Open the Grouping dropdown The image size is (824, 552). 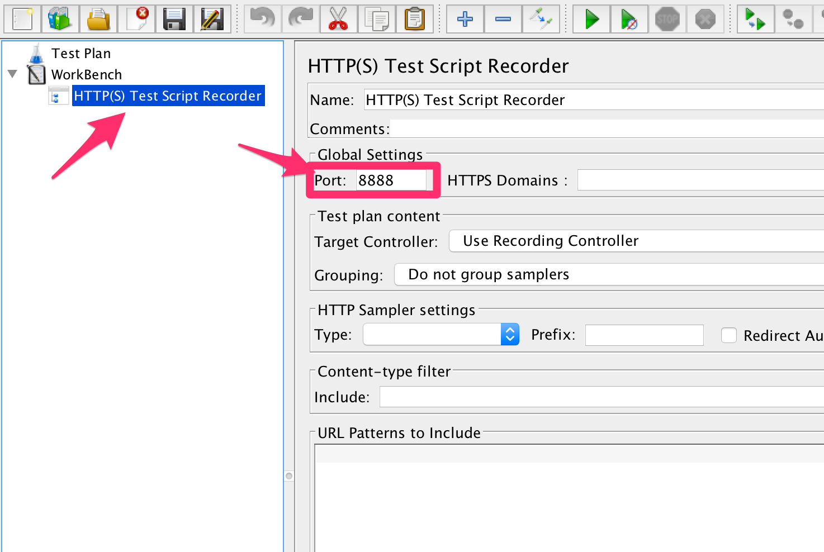(609, 274)
